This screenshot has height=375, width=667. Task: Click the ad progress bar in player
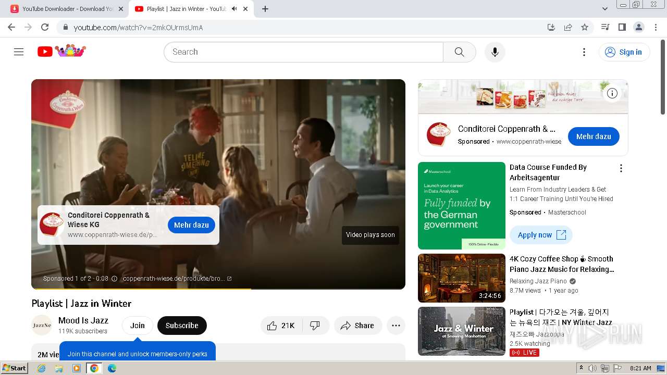[218, 289]
